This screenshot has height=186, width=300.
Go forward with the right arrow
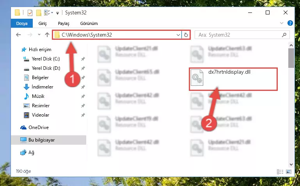click(30, 35)
